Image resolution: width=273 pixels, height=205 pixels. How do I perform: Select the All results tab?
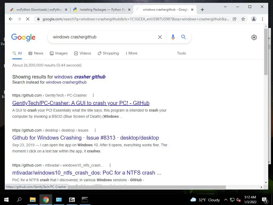(17, 53)
